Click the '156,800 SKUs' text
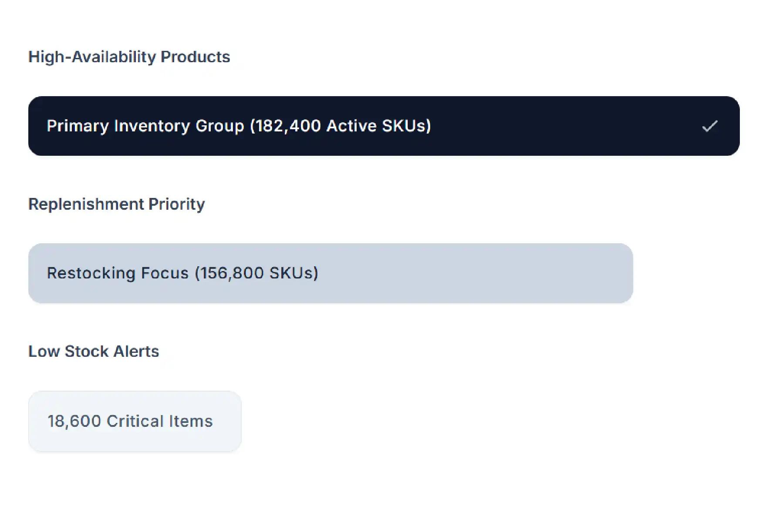The width and height of the screenshot is (766, 506). click(x=256, y=273)
